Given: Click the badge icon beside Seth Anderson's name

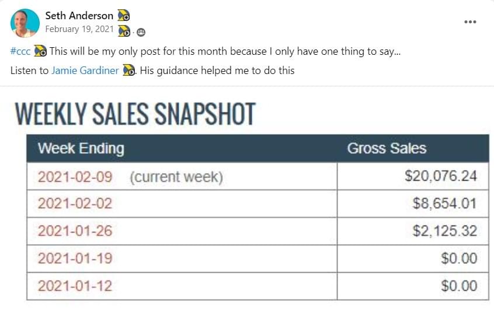Looking at the screenshot, I should [124, 15].
